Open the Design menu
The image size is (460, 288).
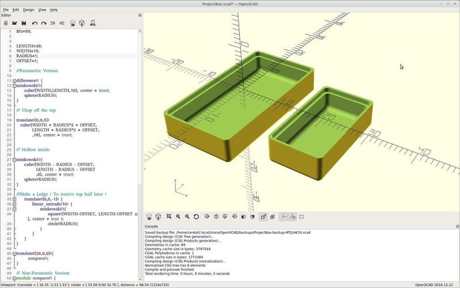click(x=28, y=10)
